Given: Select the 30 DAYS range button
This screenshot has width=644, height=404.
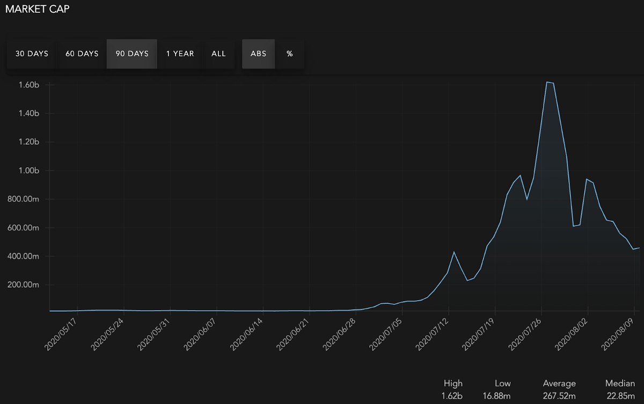Looking at the screenshot, I should [x=32, y=54].
